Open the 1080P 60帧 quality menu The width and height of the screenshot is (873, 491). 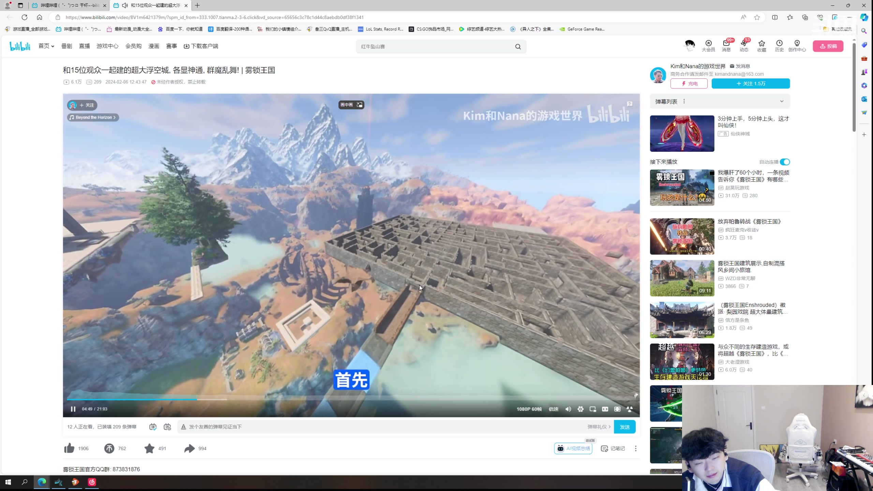[529, 409]
